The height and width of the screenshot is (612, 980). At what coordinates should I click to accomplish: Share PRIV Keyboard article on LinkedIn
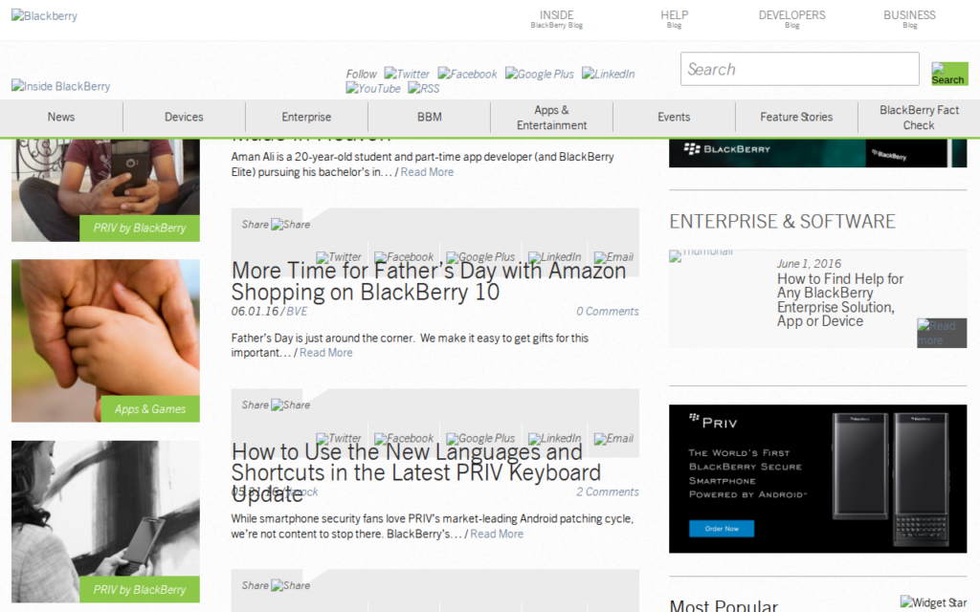[x=554, y=438]
